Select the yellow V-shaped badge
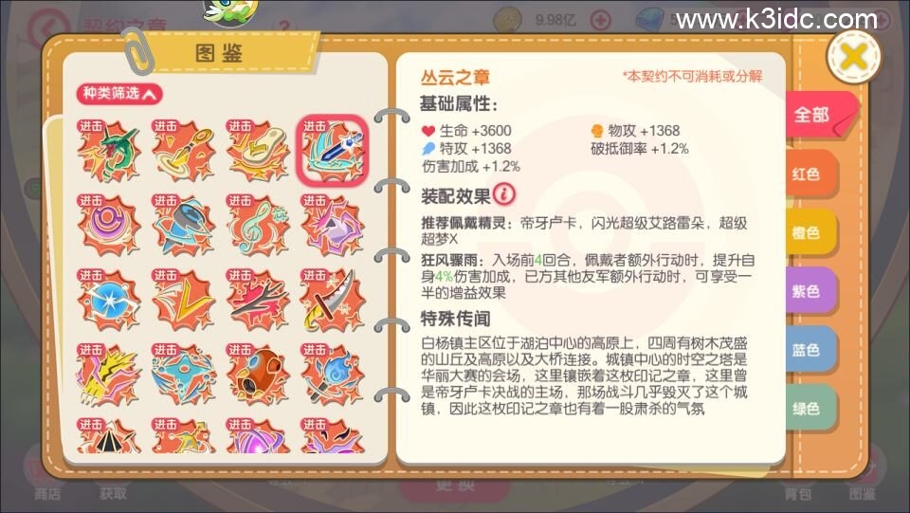This screenshot has width=910, height=513. [x=183, y=300]
